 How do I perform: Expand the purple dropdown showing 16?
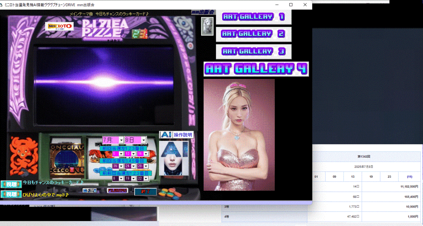tap(121, 166)
